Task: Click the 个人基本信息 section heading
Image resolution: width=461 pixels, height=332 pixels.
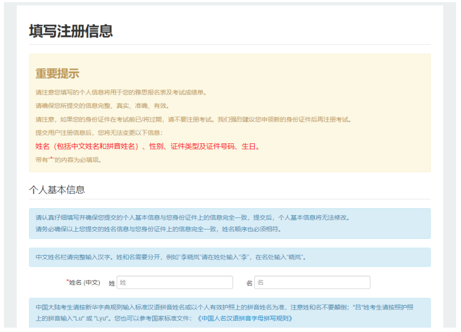Action: pyautogui.click(x=57, y=190)
